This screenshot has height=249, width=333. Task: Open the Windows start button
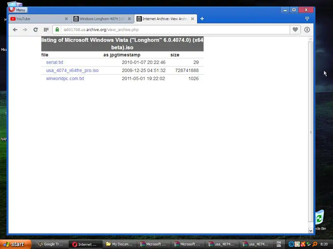coord(15,244)
